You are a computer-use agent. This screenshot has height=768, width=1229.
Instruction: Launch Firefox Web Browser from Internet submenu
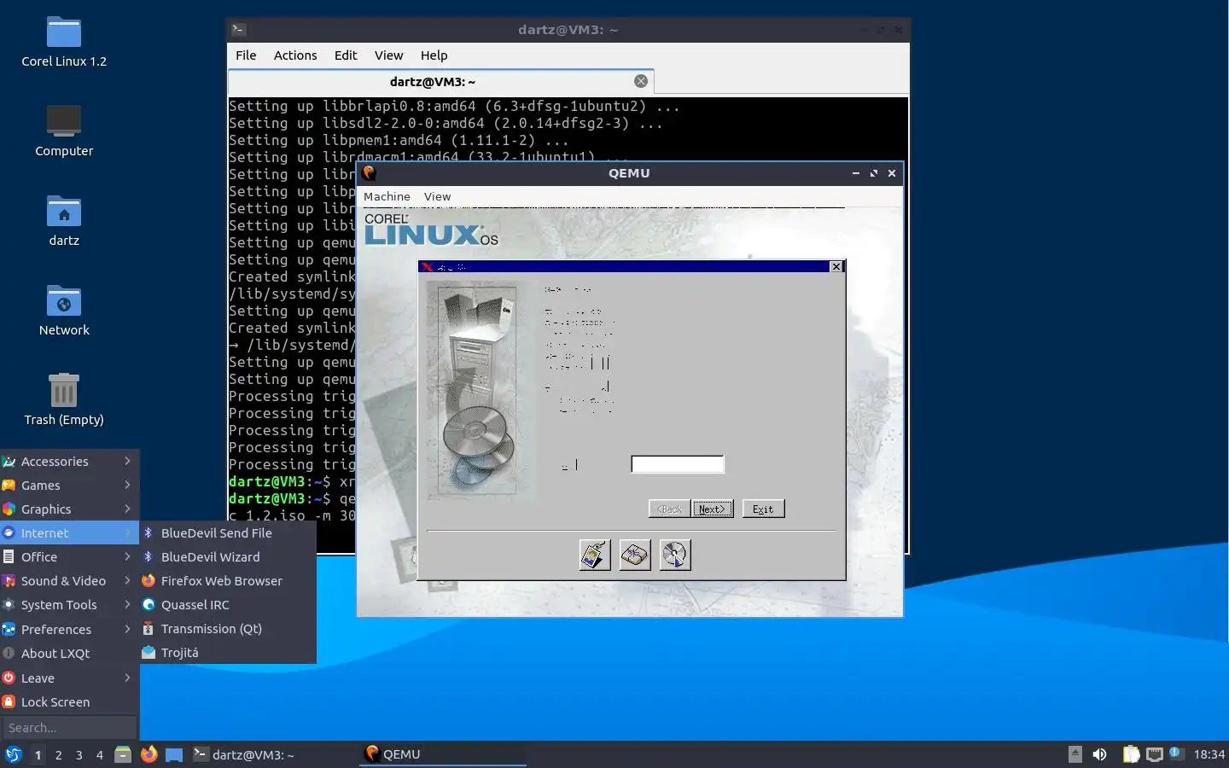click(228, 580)
